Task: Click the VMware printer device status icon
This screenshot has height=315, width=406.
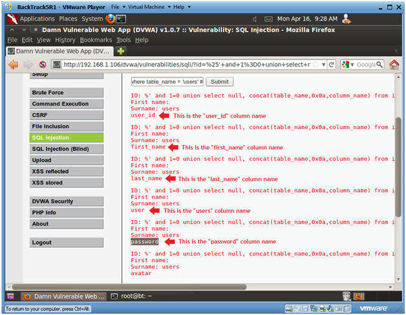Action: coord(322,309)
